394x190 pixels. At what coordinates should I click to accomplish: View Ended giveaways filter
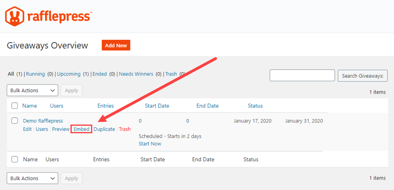click(x=99, y=74)
